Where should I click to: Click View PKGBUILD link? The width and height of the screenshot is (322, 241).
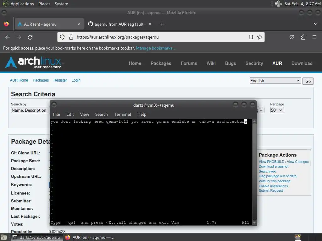(271, 162)
